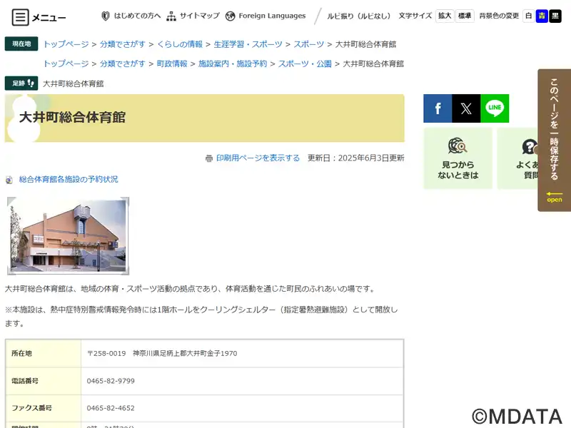Open 総合体育館各施設の予約状況 link

(x=69, y=179)
